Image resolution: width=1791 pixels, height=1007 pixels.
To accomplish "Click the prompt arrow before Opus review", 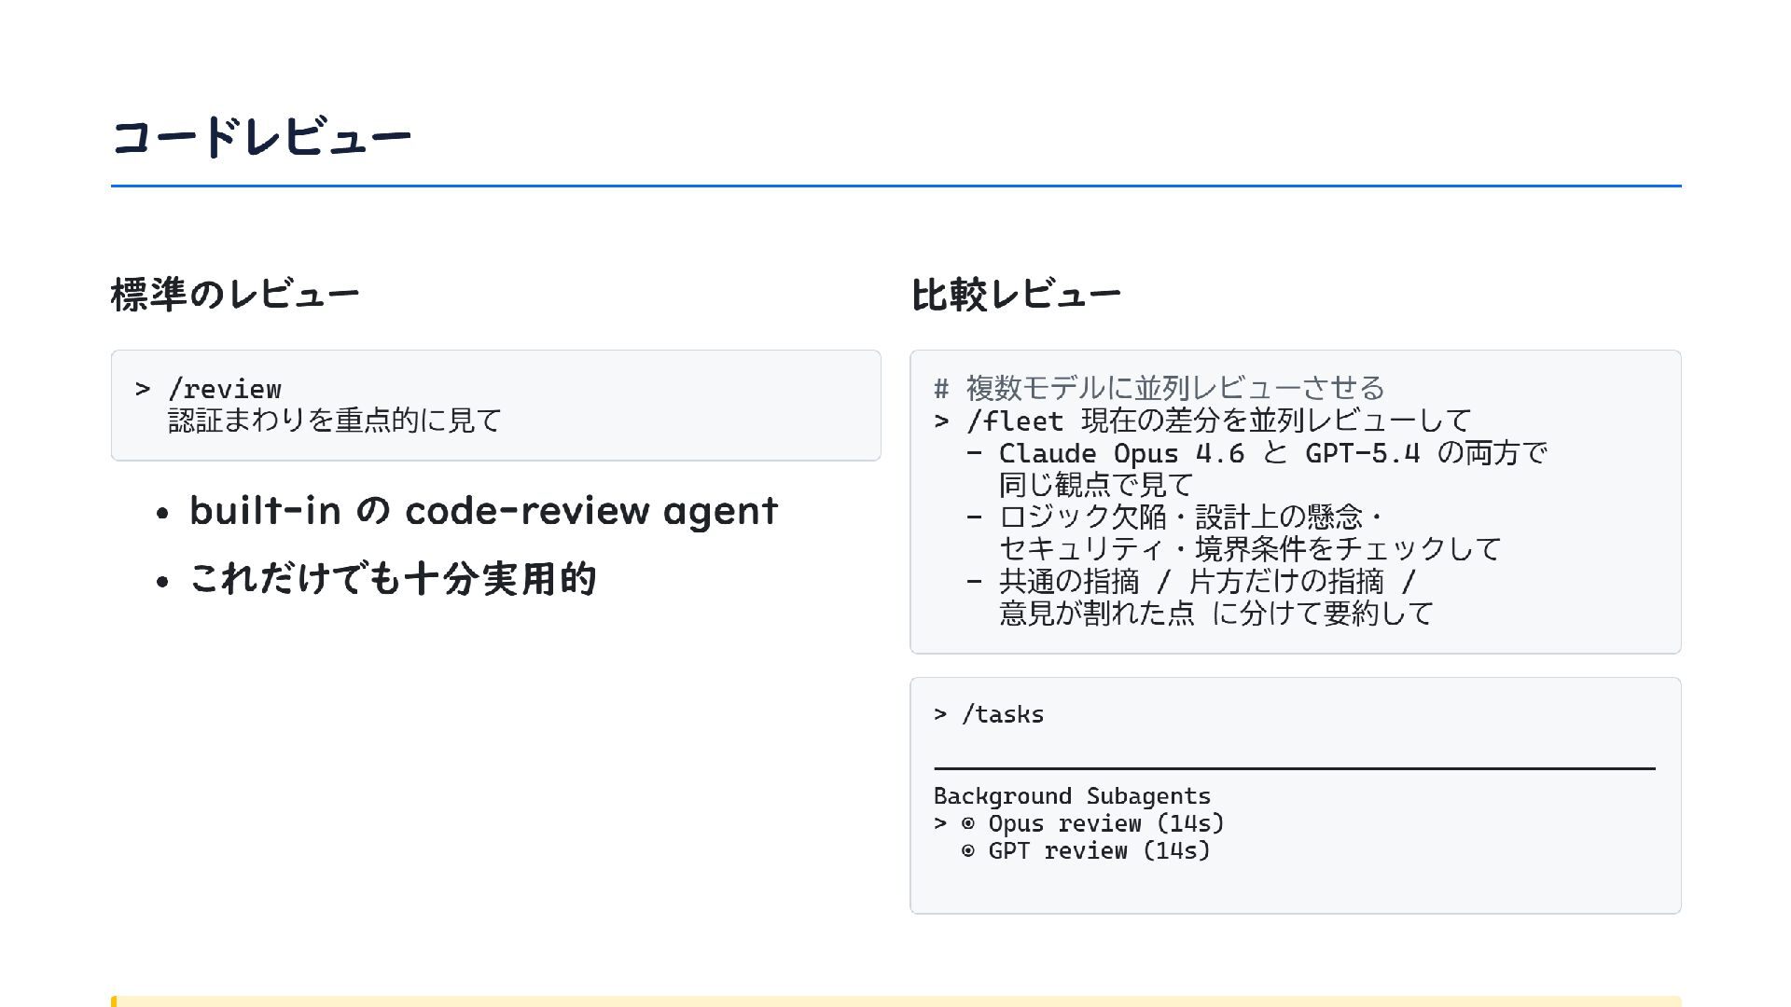I will pyautogui.click(x=940, y=824).
